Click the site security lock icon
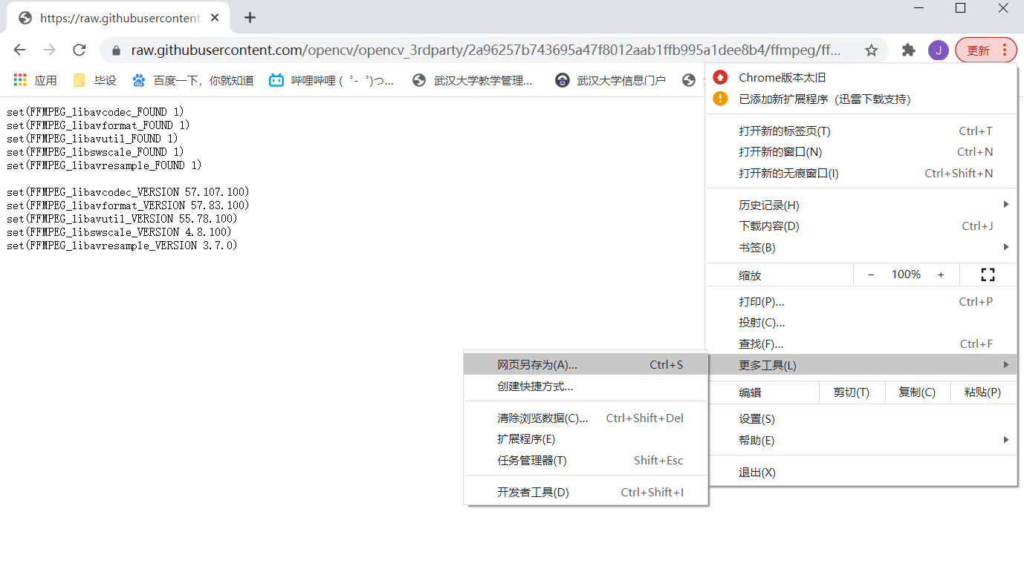This screenshot has height=569, width=1024. [116, 50]
